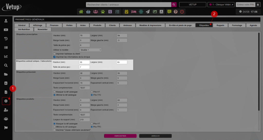The width and height of the screenshot is (263, 140).
Task: Open the Vet-Nutrition tab
Action: pos(24,29)
